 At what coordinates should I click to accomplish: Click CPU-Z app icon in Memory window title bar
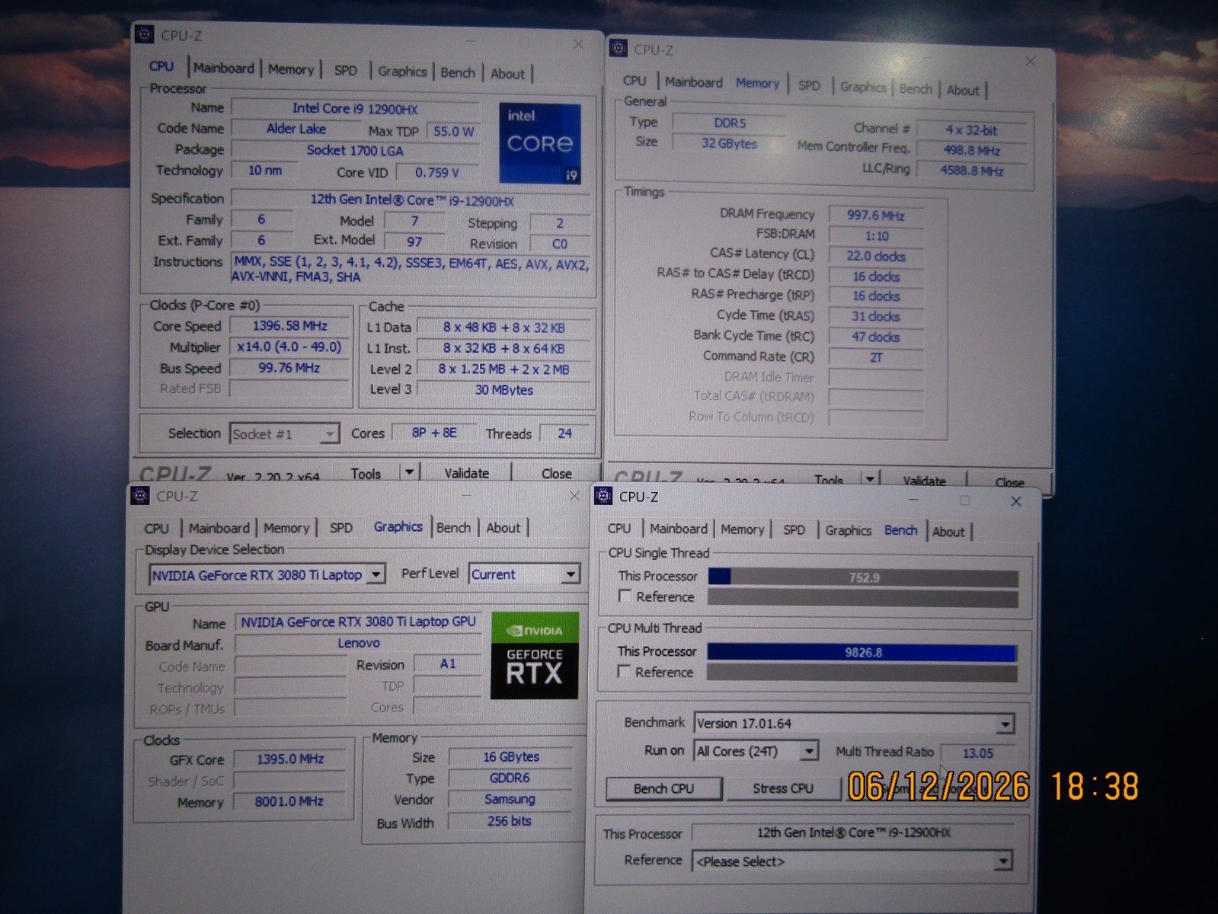coord(619,49)
